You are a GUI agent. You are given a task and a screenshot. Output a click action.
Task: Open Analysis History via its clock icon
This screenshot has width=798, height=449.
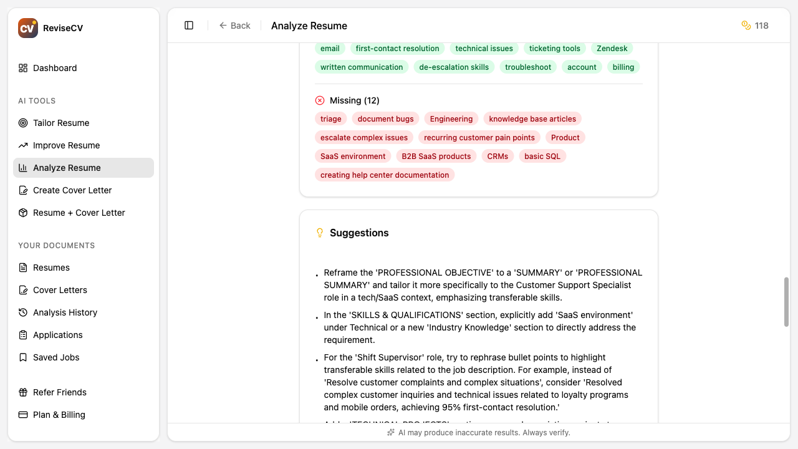point(22,312)
